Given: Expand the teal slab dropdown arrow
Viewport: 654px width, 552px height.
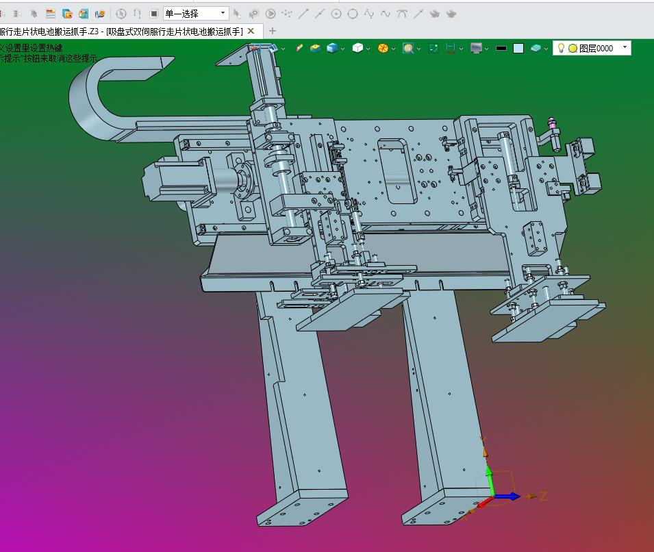Looking at the screenshot, I should pos(546,49).
